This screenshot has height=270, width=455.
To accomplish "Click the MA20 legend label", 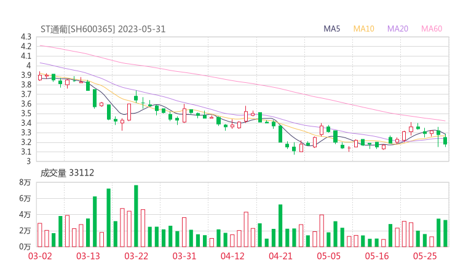I will click(398, 29).
